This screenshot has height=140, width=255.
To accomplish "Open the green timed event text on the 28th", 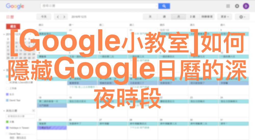I will [139, 128].
